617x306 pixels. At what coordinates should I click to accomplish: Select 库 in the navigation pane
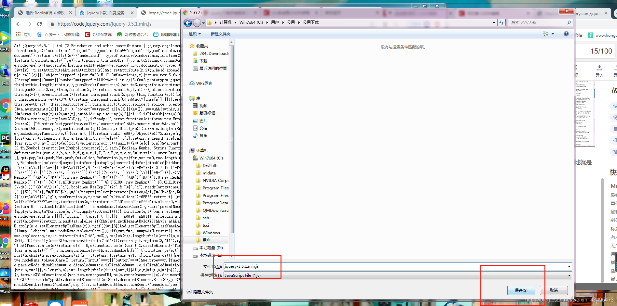coord(198,98)
